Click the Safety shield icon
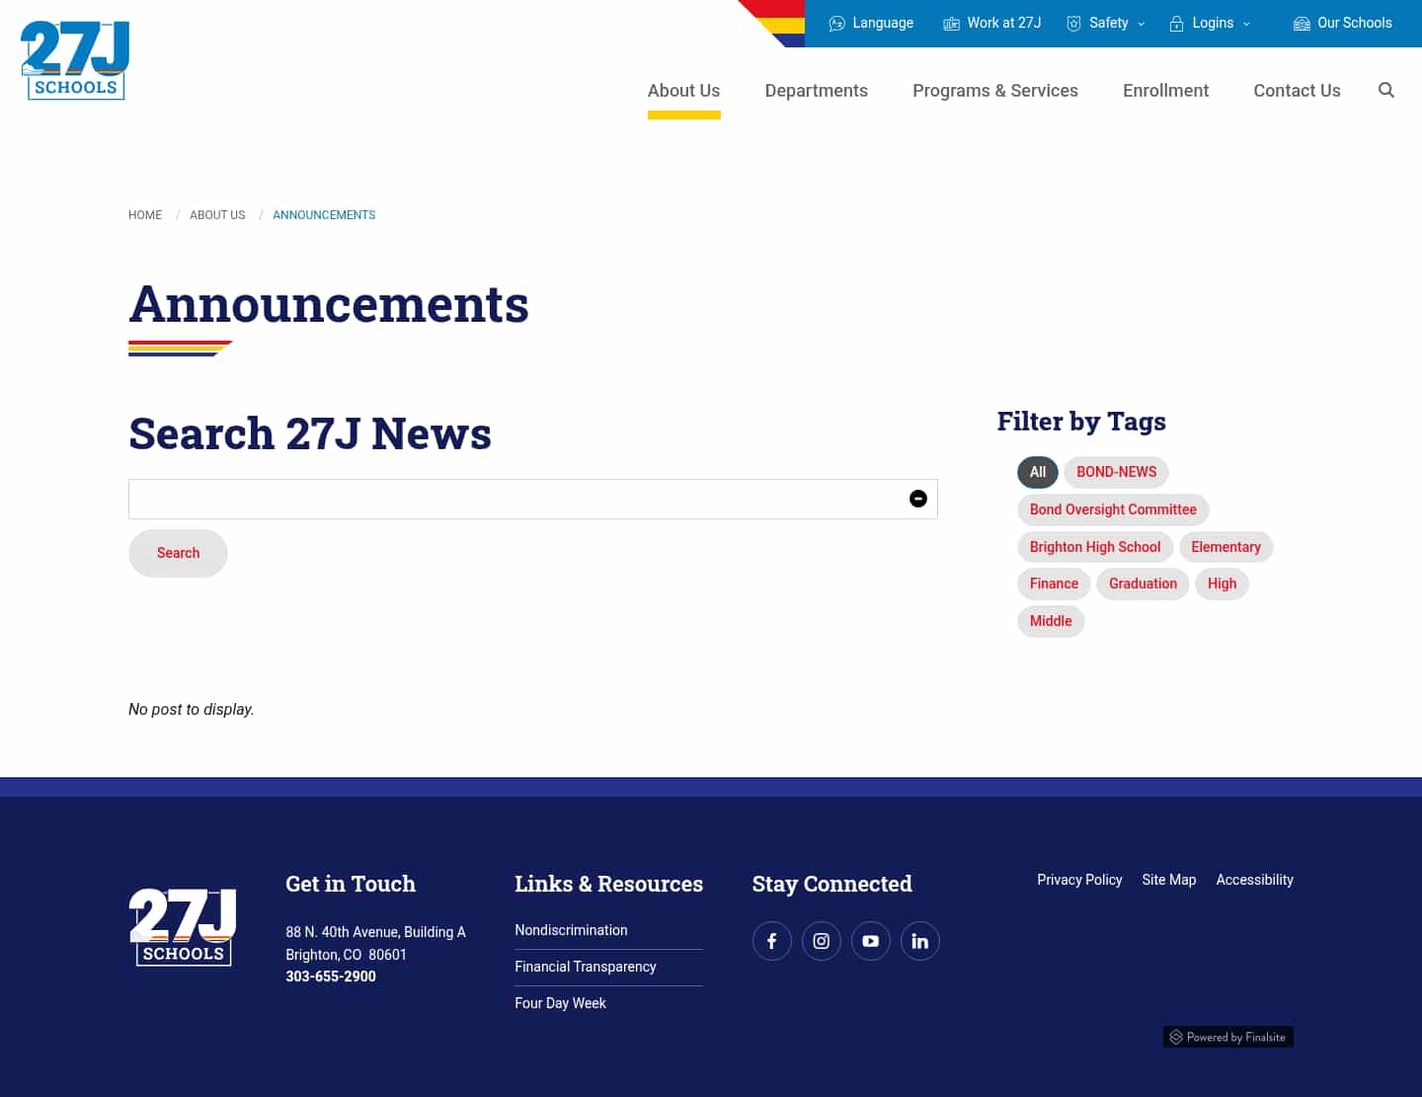Screen dimensions: 1422x1097 coord(1073,24)
